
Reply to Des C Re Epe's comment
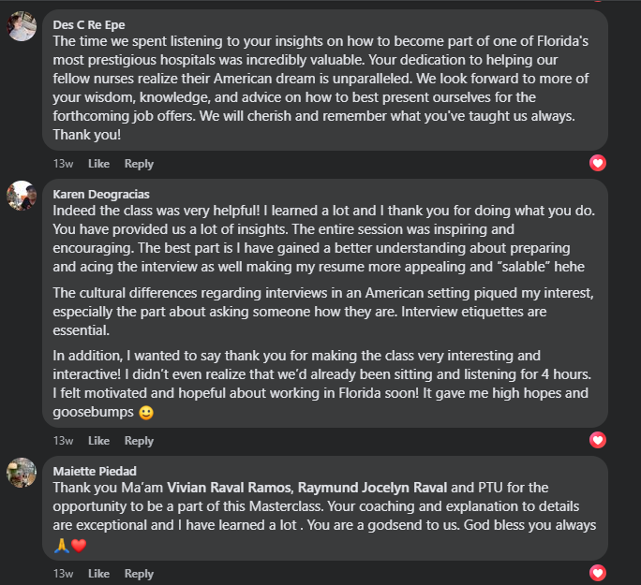139,164
